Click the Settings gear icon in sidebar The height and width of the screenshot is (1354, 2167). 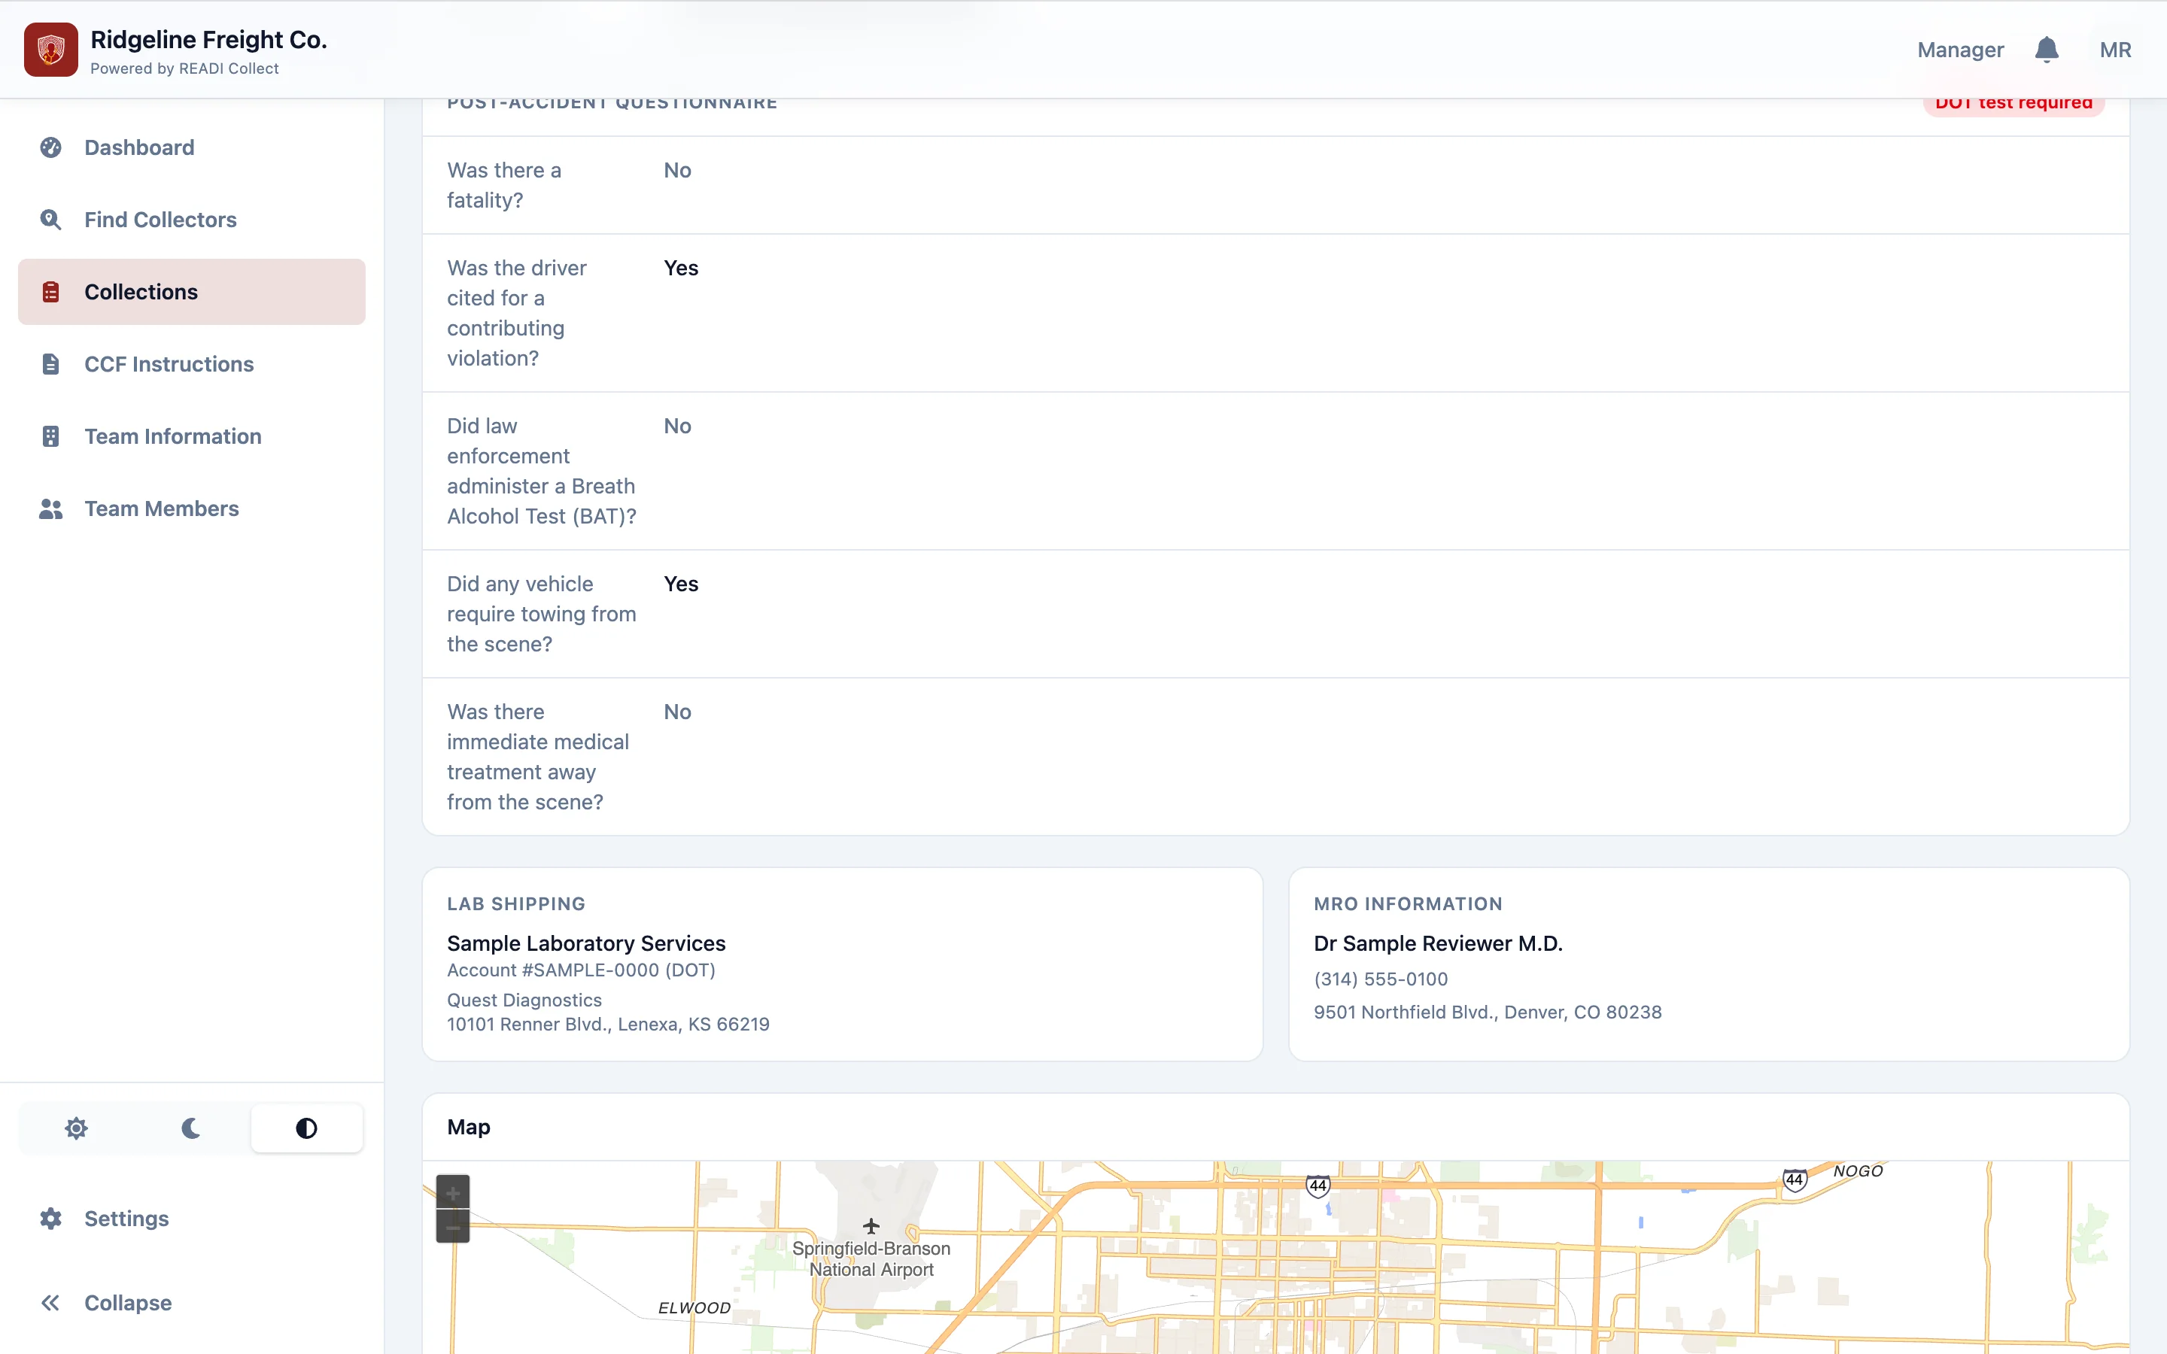[x=51, y=1218]
